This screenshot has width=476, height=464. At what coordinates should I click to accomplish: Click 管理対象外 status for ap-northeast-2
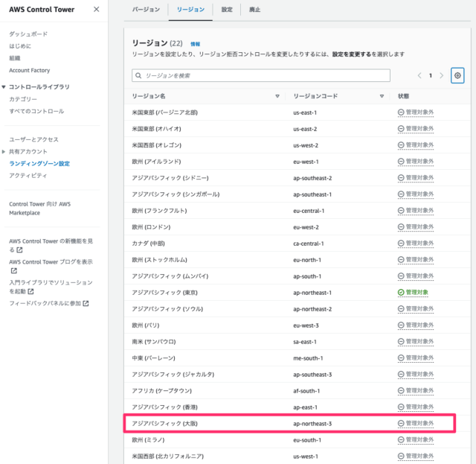click(x=416, y=308)
